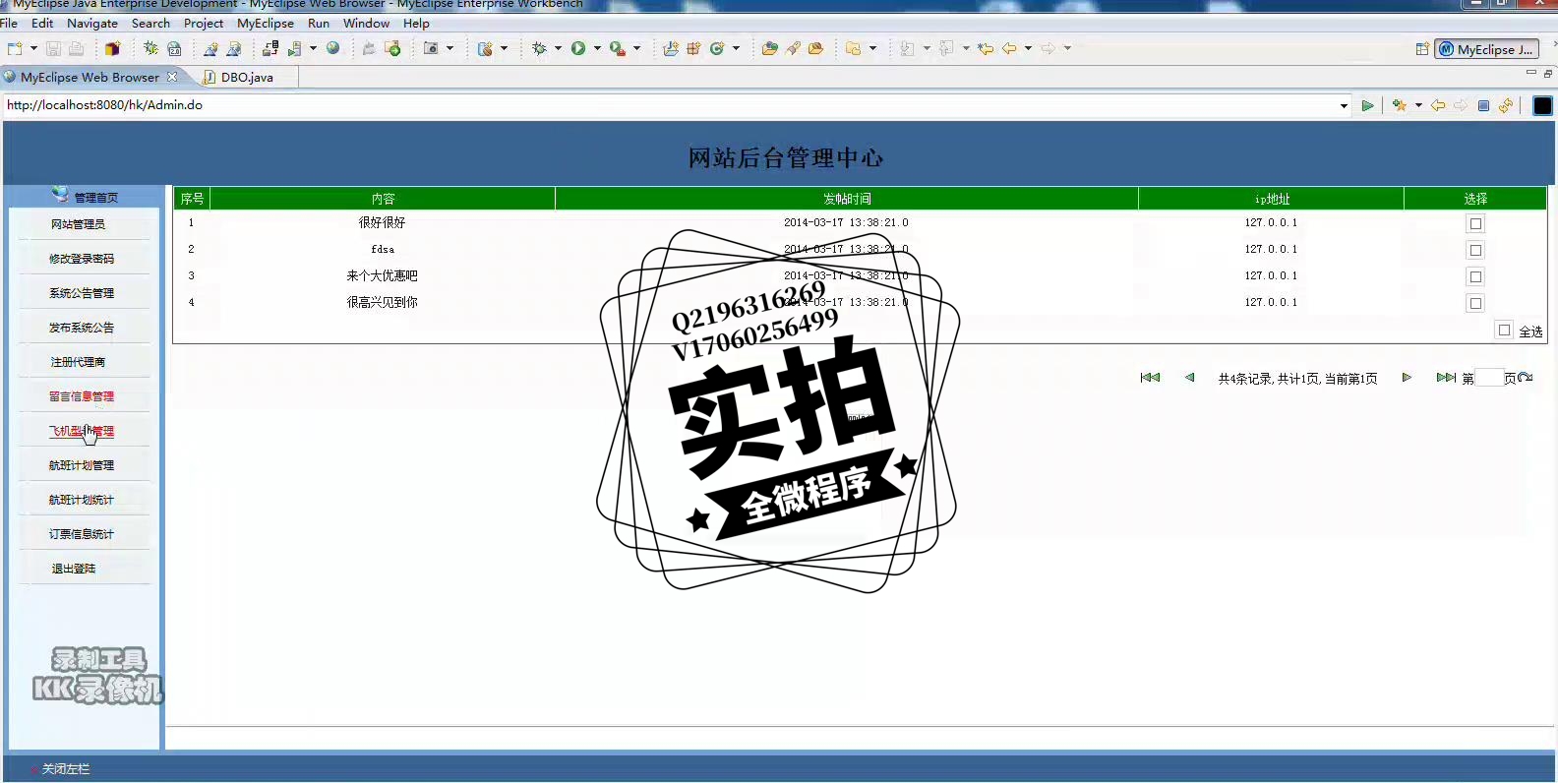Screen dimensions: 1558x783
Task: Open 网站管理员 in the sidebar
Action: click(x=78, y=224)
